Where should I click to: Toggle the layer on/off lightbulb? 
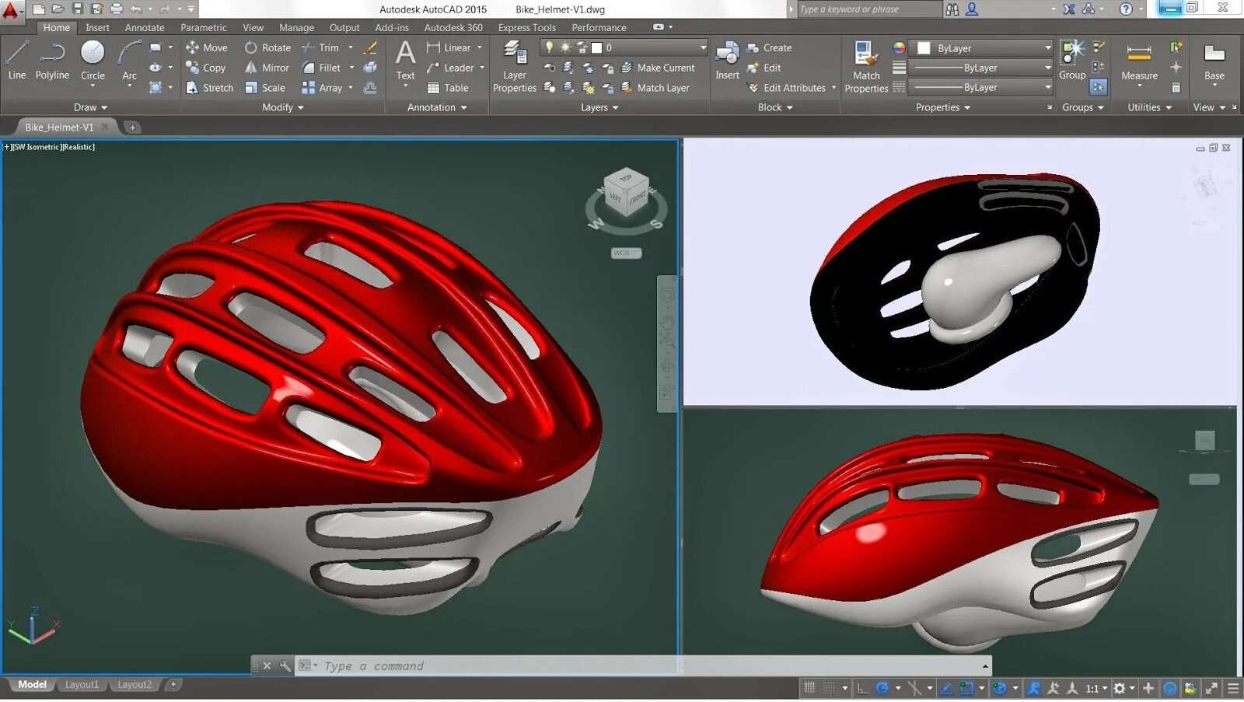coord(549,47)
